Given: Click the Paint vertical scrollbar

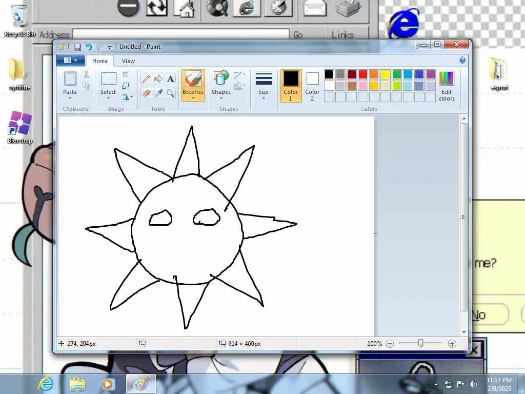Looking at the screenshot, I should [463, 217].
